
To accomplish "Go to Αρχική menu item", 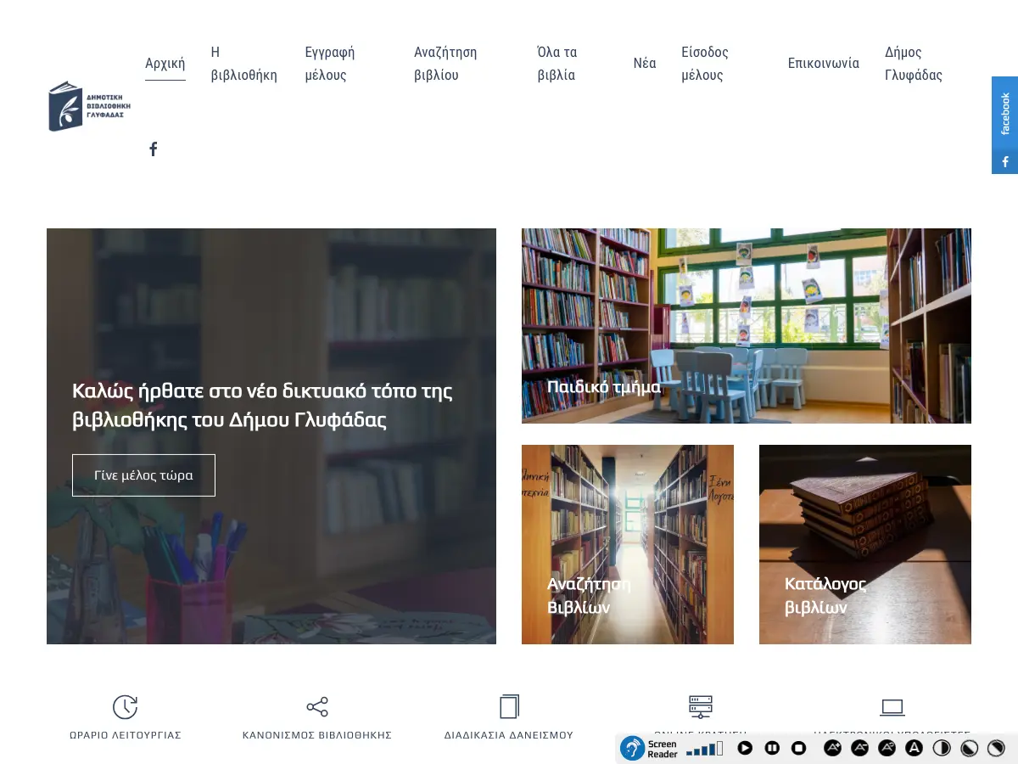I will [165, 64].
